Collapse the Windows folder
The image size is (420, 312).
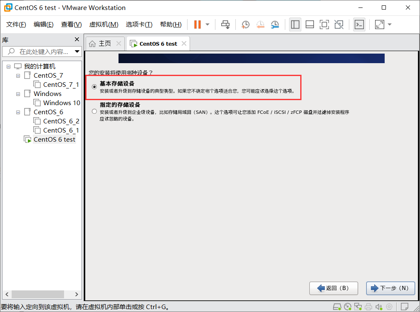(x=18, y=94)
